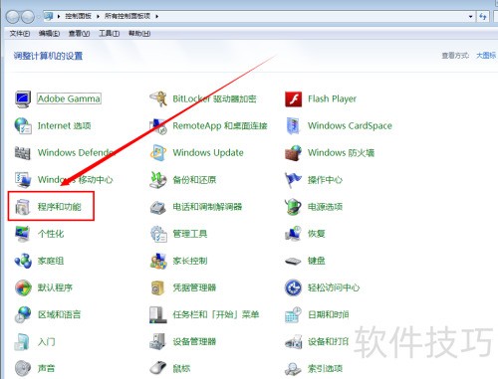The image size is (498, 379).
Task: Open 家庭组 spheres icon
Action: tap(23, 261)
